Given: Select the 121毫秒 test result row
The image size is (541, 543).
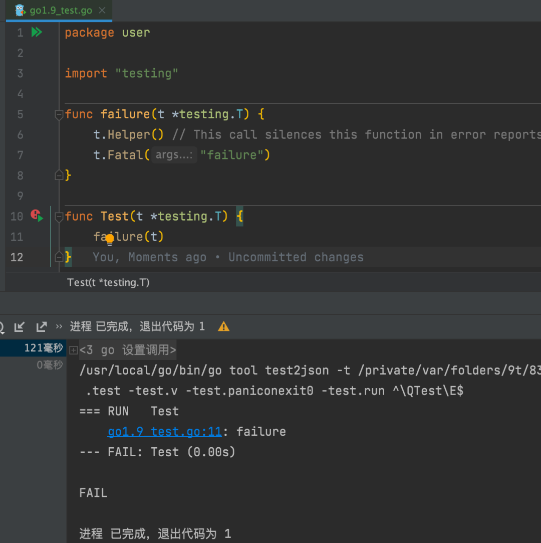Looking at the screenshot, I should tap(33, 347).
